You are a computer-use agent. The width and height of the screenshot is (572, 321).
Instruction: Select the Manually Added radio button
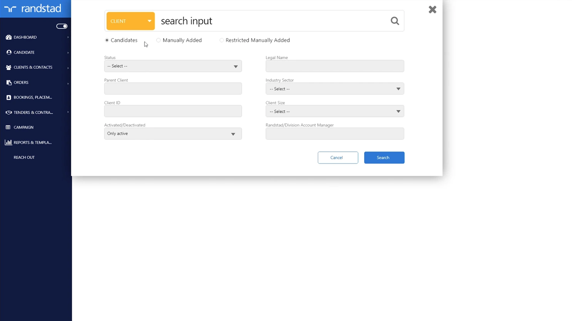(158, 40)
